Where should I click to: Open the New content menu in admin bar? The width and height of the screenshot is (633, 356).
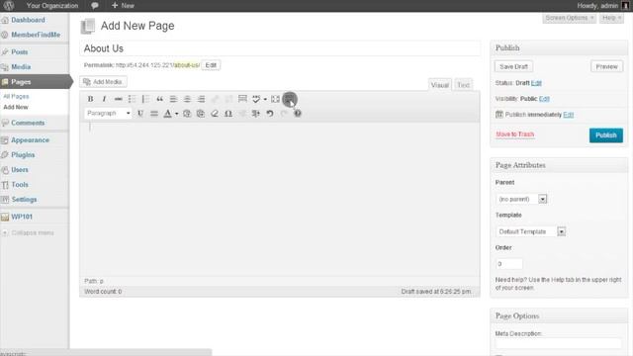pos(123,6)
